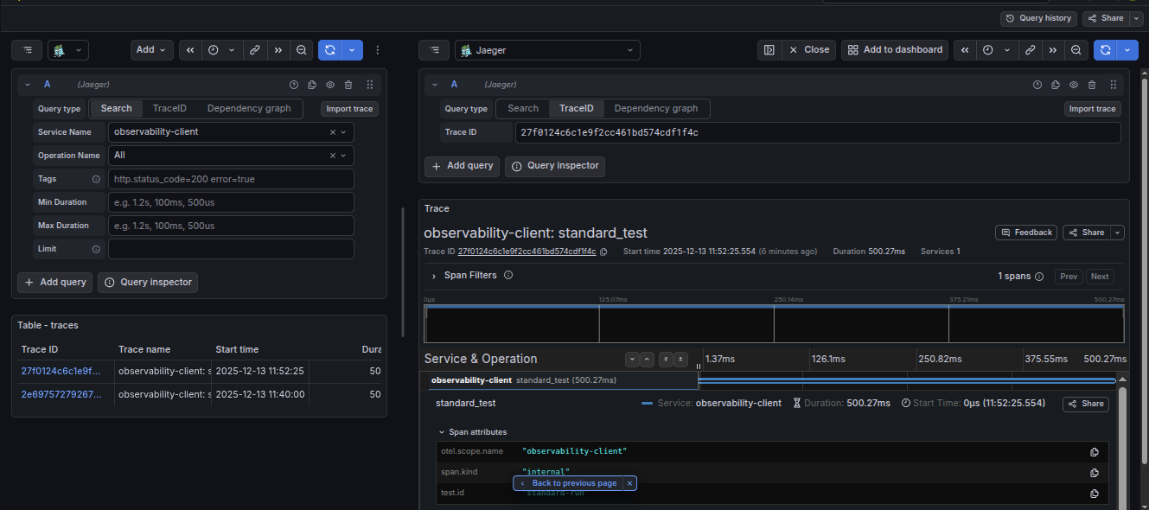Click the Min Duration input field
This screenshot has width=1149, height=510.
231,202
